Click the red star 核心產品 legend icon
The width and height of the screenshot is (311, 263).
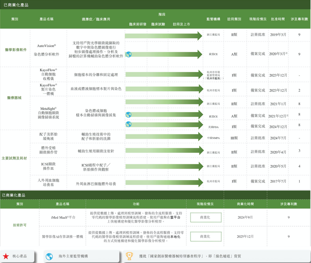[6, 256]
